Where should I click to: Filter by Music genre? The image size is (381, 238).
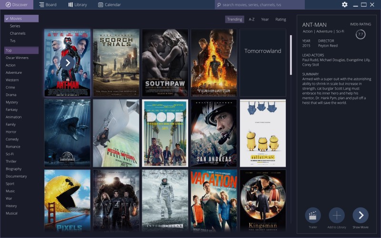10,191
